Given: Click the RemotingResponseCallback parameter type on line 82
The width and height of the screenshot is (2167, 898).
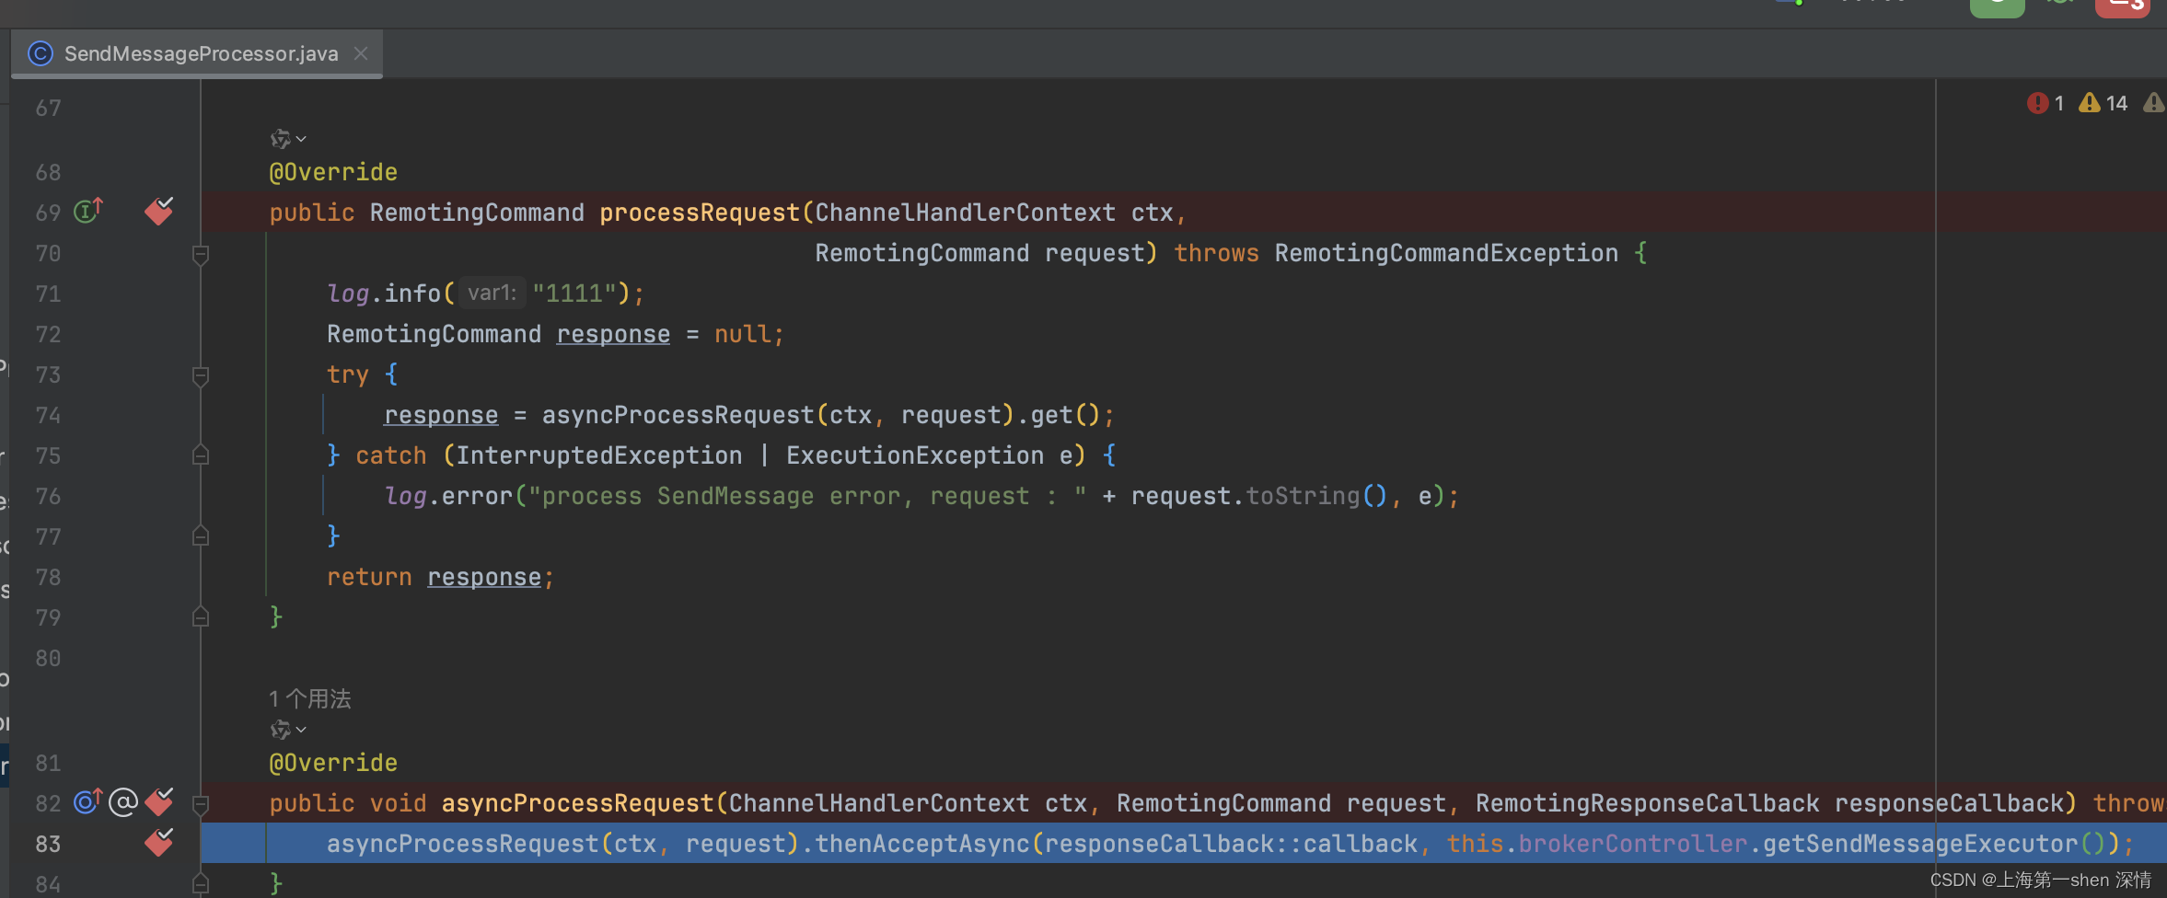Looking at the screenshot, I should pos(1647,803).
